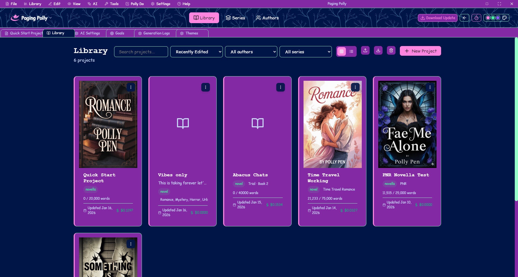Open the timer stopwatch icon
The width and height of the screenshot is (518, 277).
pyautogui.click(x=476, y=18)
